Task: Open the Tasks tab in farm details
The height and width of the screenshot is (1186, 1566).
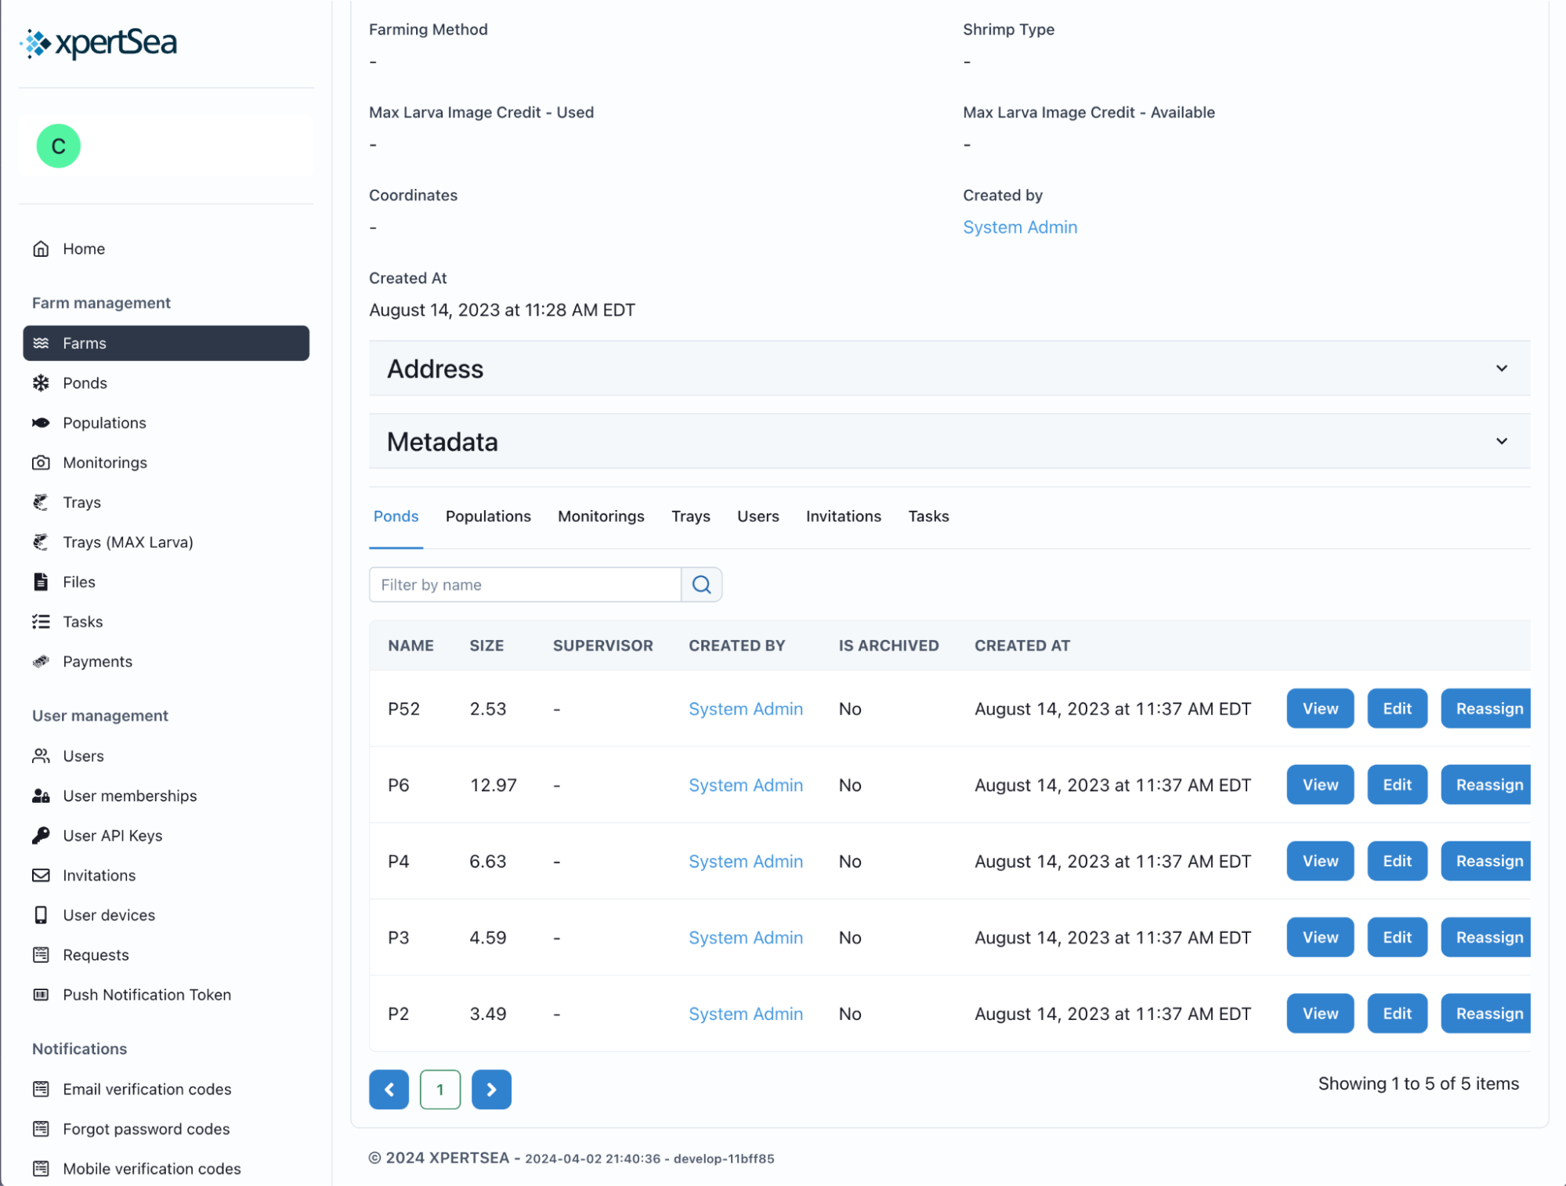Action: 928,516
